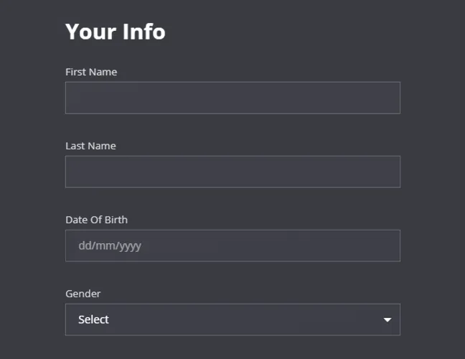Viewport: 465px width, 359px height.
Task: Place cursor at start of Last Name box
Action: (73, 172)
